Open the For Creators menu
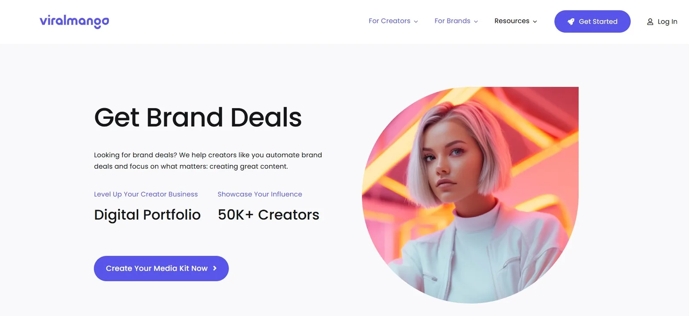Image resolution: width=689 pixels, height=316 pixels. pyautogui.click(x=393, y=21)
